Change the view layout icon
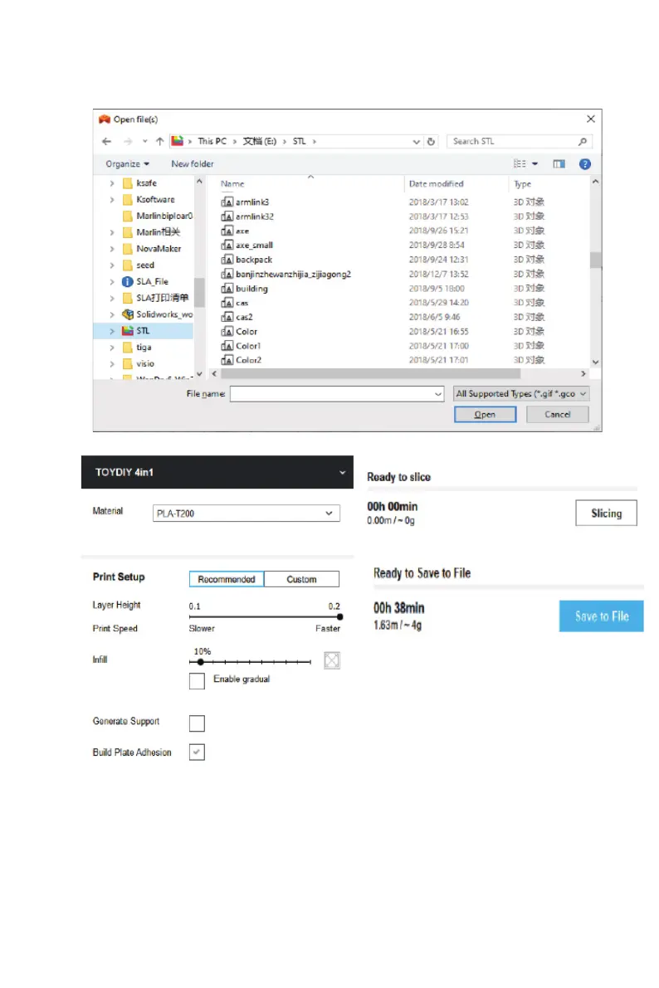Screen dimensions: 659x988 519,163
